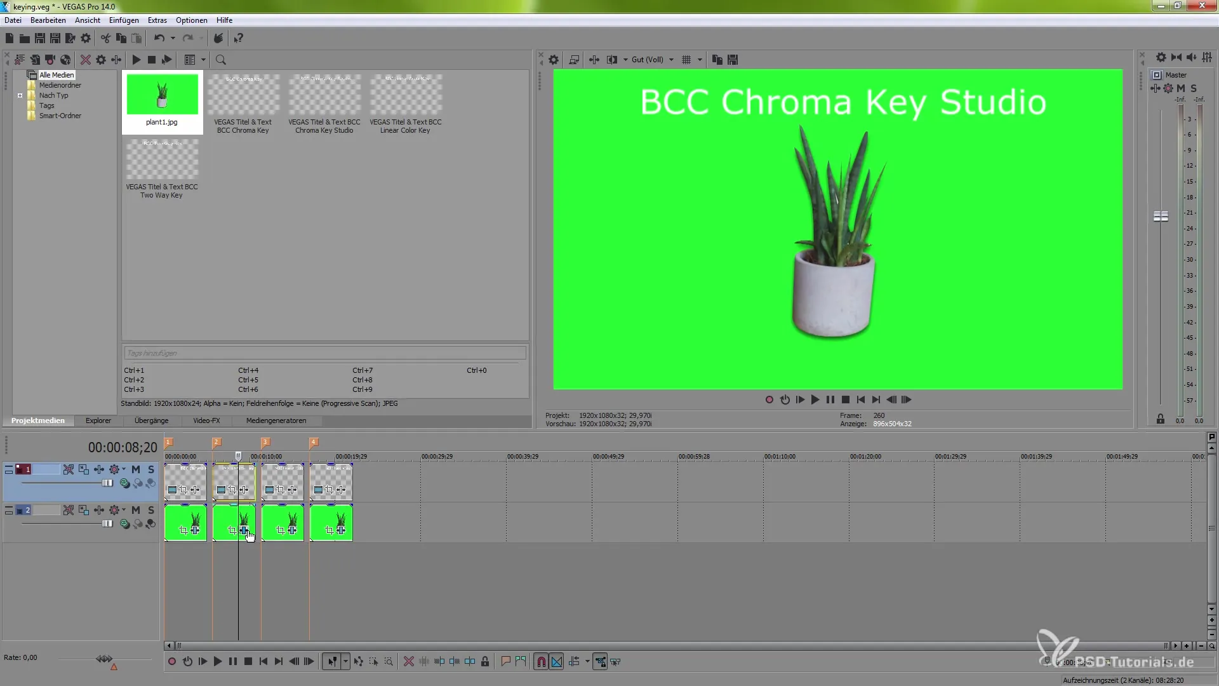The height and width of the screenshot is (686, 1219).
Task: Open the auto ripple dropdown arrow
Action: pyautogui.click(x=587, y=662)
